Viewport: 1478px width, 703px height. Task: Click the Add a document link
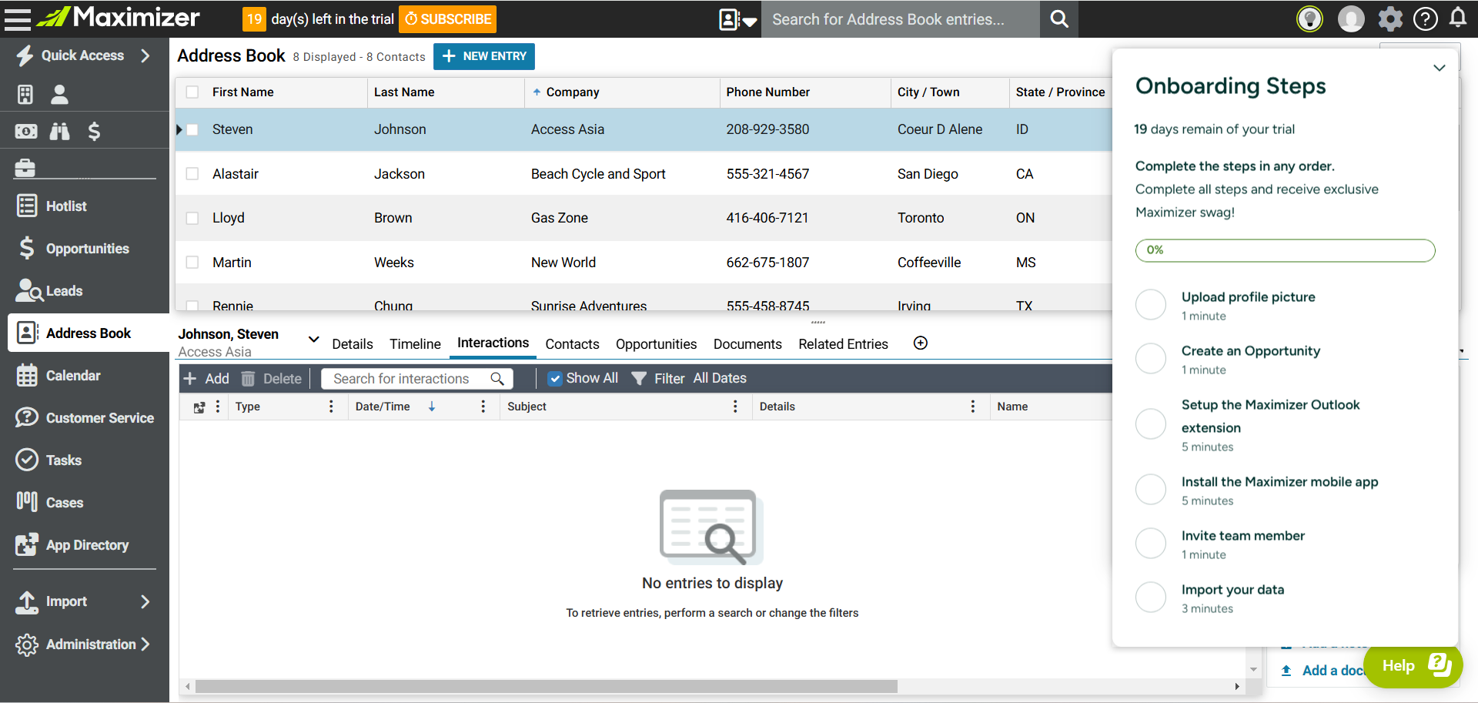point(1324,671)
